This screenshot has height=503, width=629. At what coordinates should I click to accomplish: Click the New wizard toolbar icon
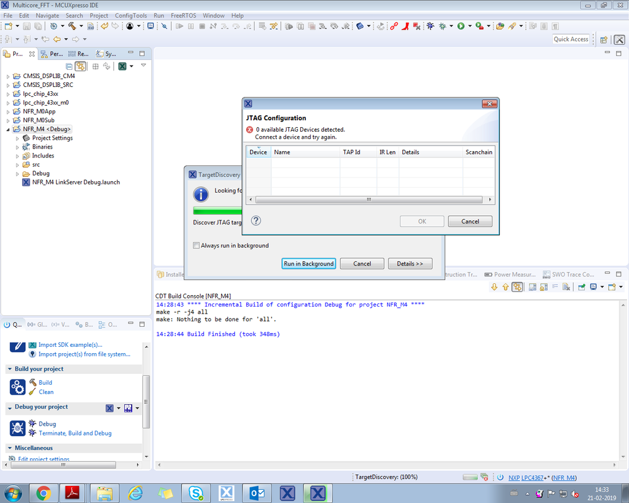(x=8, y=26)
